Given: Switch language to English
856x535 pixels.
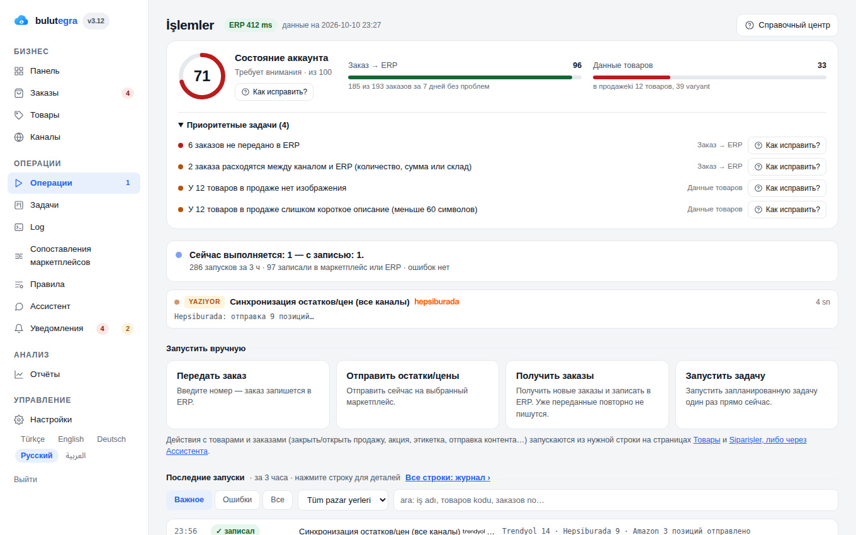Looking at the screenshot, I should click(x=71, y=439).
